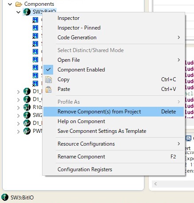Click the first method icon under SW3:BitIO
This screenshot has width=194, height=203.
pyautogui.click(x=35, y=20)
